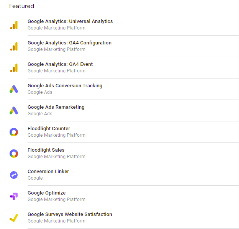The image size is (239, 229).
Task: Click the purple Google Optimize icon
Action: tap(14, 196)
